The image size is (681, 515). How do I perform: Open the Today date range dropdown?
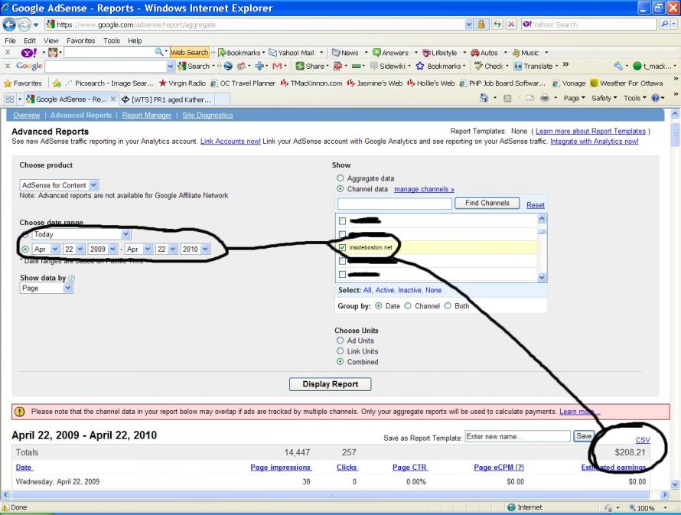point(82,234)
